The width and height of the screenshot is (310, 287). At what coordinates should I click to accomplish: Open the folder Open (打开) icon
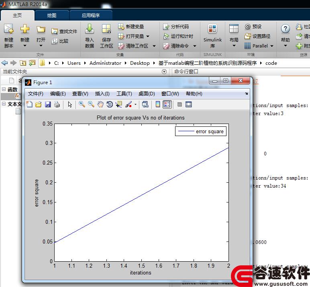tap(41, 29)
